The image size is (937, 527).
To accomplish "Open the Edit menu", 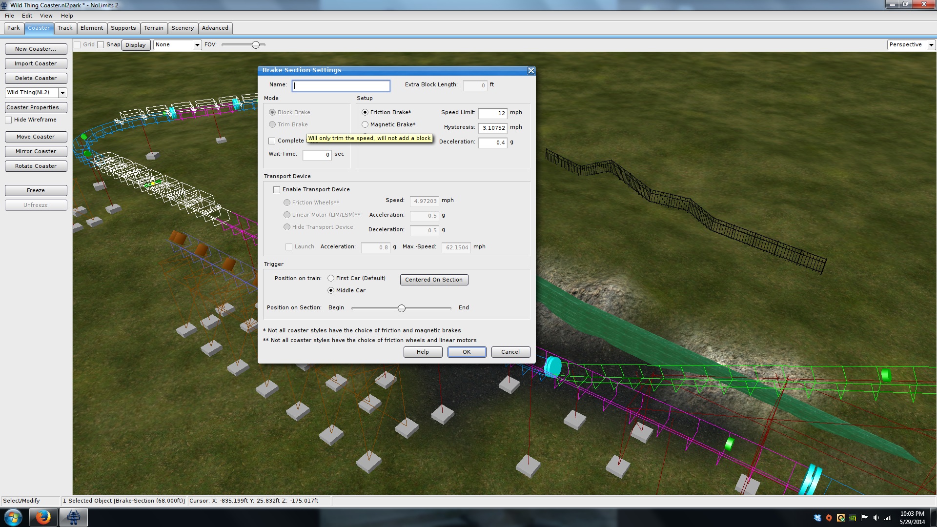I will click(x=27, y=16).
